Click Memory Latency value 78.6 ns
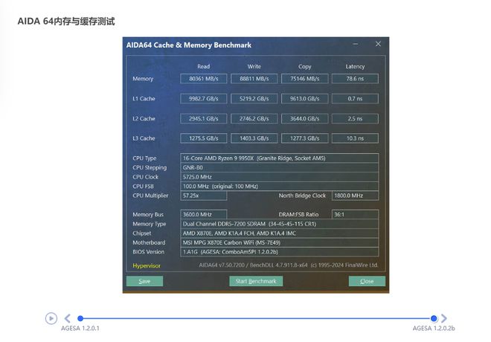This screenshot has width=491, height=342. point(355,79)
